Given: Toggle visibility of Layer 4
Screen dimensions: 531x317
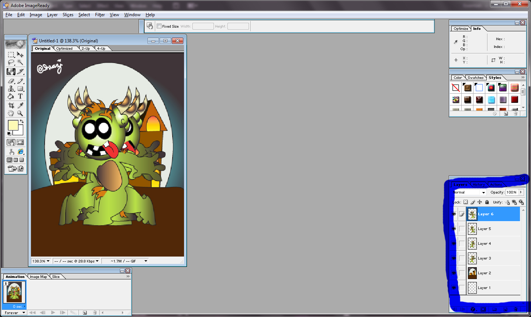Looking at the screenshot, I should (x=454, y=244).
